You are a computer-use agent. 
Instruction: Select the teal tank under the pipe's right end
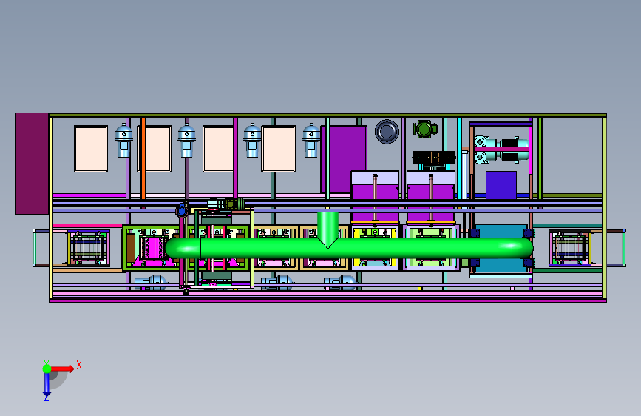tap(501, 248)
